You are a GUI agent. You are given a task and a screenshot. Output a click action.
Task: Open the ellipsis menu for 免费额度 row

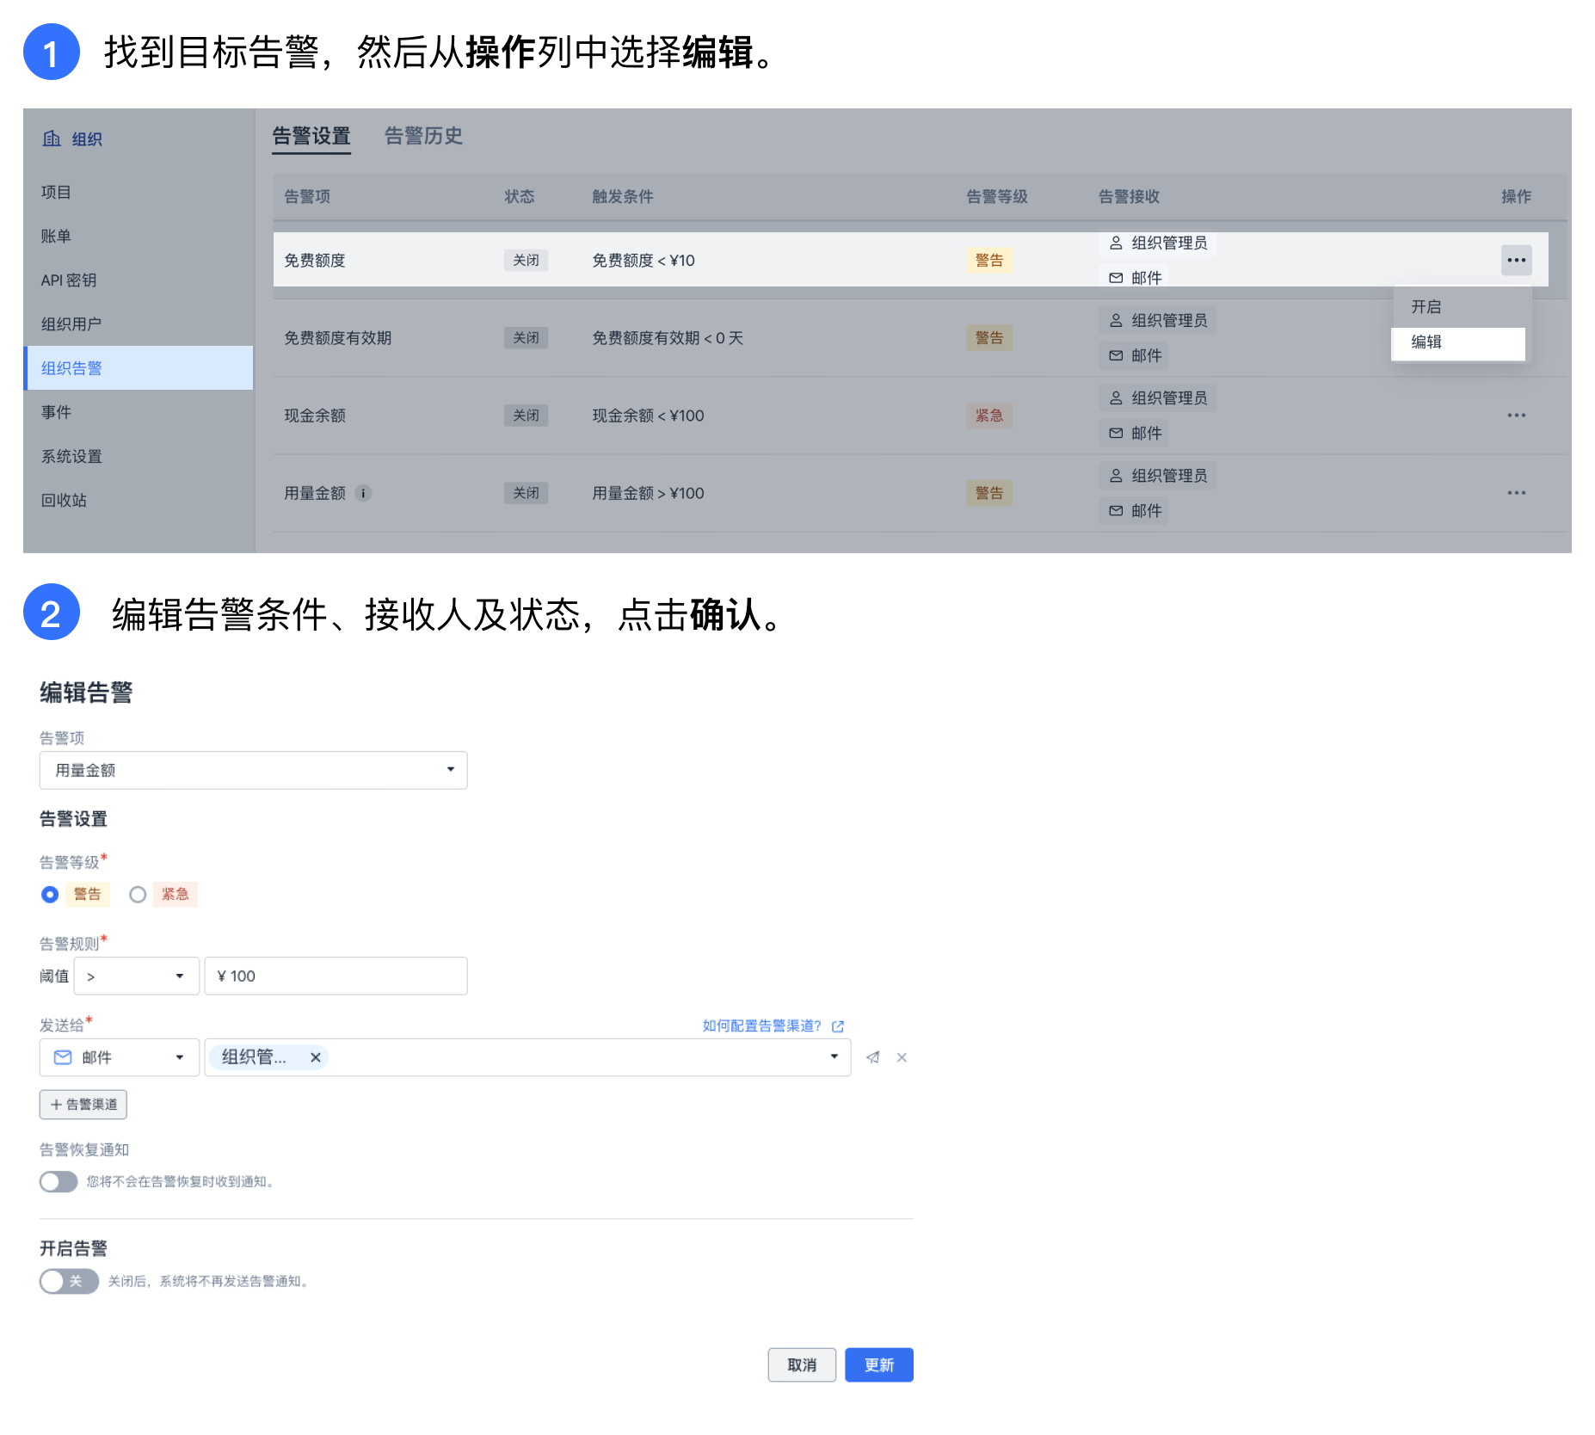pos(1516,260)
